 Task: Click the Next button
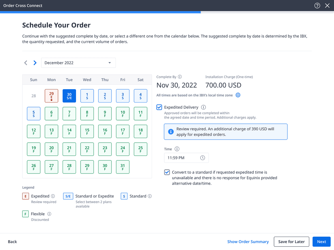point(321,242)
